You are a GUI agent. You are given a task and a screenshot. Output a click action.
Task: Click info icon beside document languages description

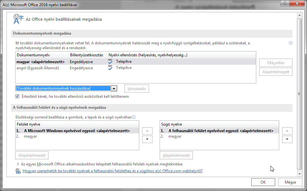click(291, 43)
